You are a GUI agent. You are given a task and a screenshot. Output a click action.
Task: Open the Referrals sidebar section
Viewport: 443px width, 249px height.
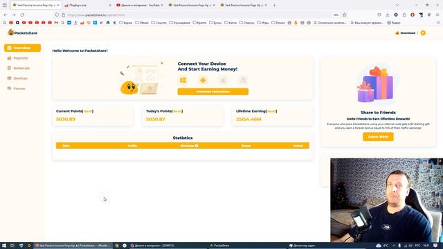tap(19, 68)
